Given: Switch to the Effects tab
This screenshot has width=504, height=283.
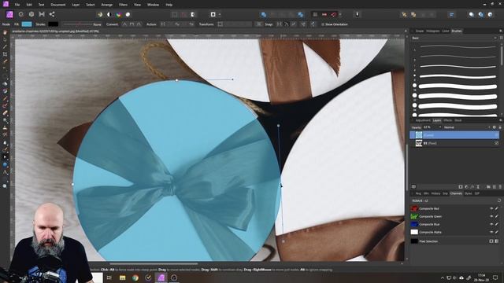Looking at the screenshot, I should [x=448, y=120].
